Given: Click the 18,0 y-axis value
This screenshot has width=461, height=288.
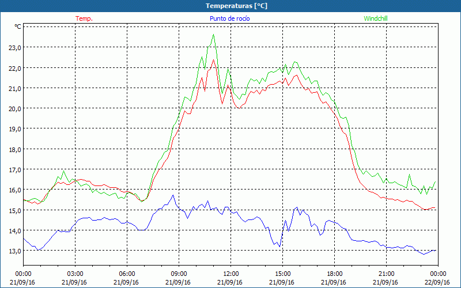Looking at the screenshot, I should [x=15, y=149].
